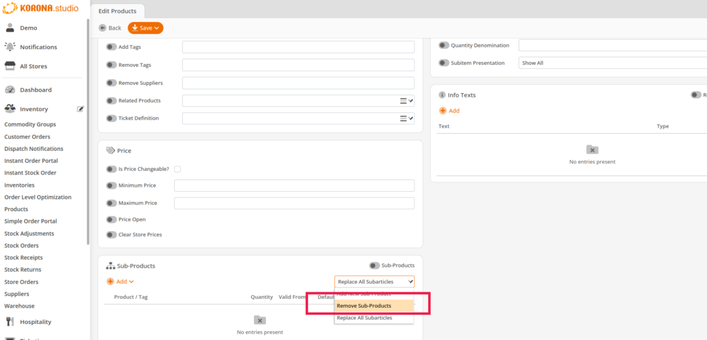This screenshot has width=707, height=340.
Task: Enable the Remove Tags toggle
Action: [x=111, y=65]
